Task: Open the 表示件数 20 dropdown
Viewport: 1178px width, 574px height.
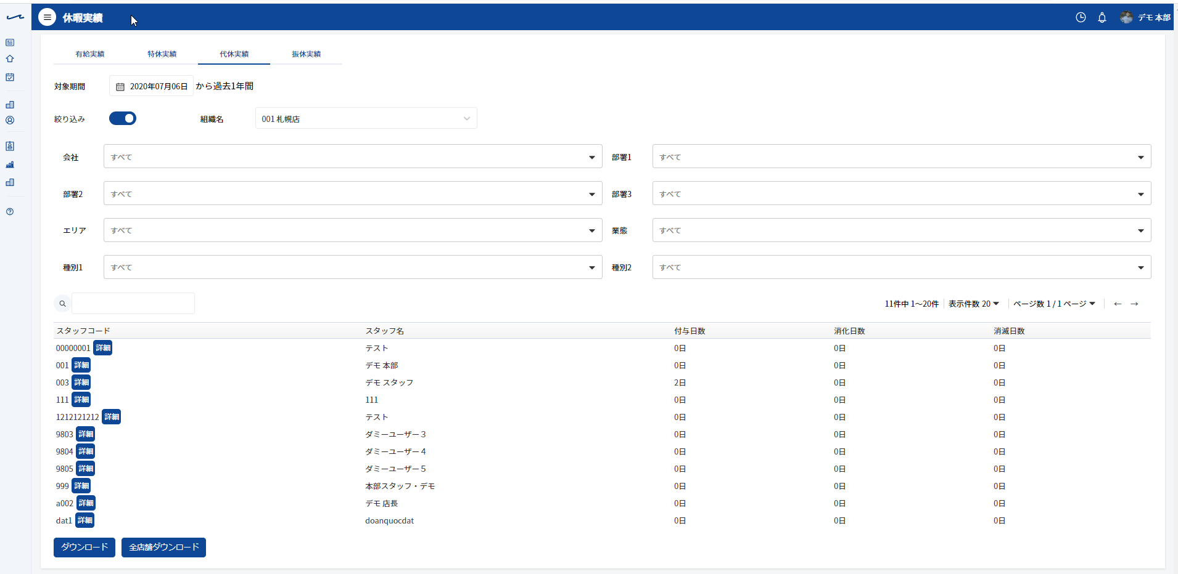Action: pos(974,304)
